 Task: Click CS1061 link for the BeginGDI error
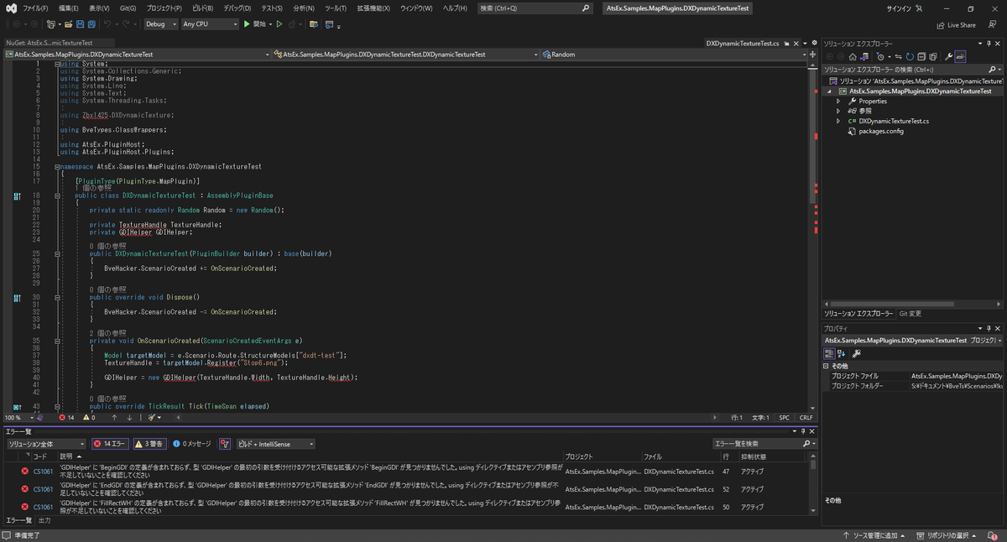click(x=43, y=472)
